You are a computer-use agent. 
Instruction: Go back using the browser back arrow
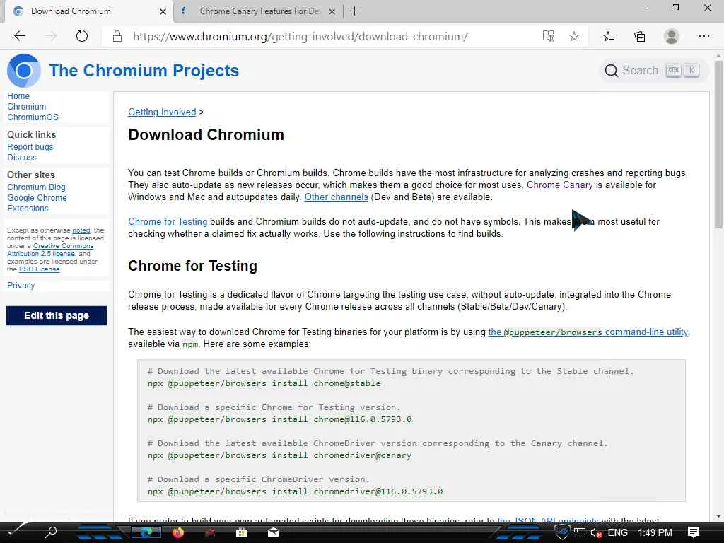[x=20, y=36]
